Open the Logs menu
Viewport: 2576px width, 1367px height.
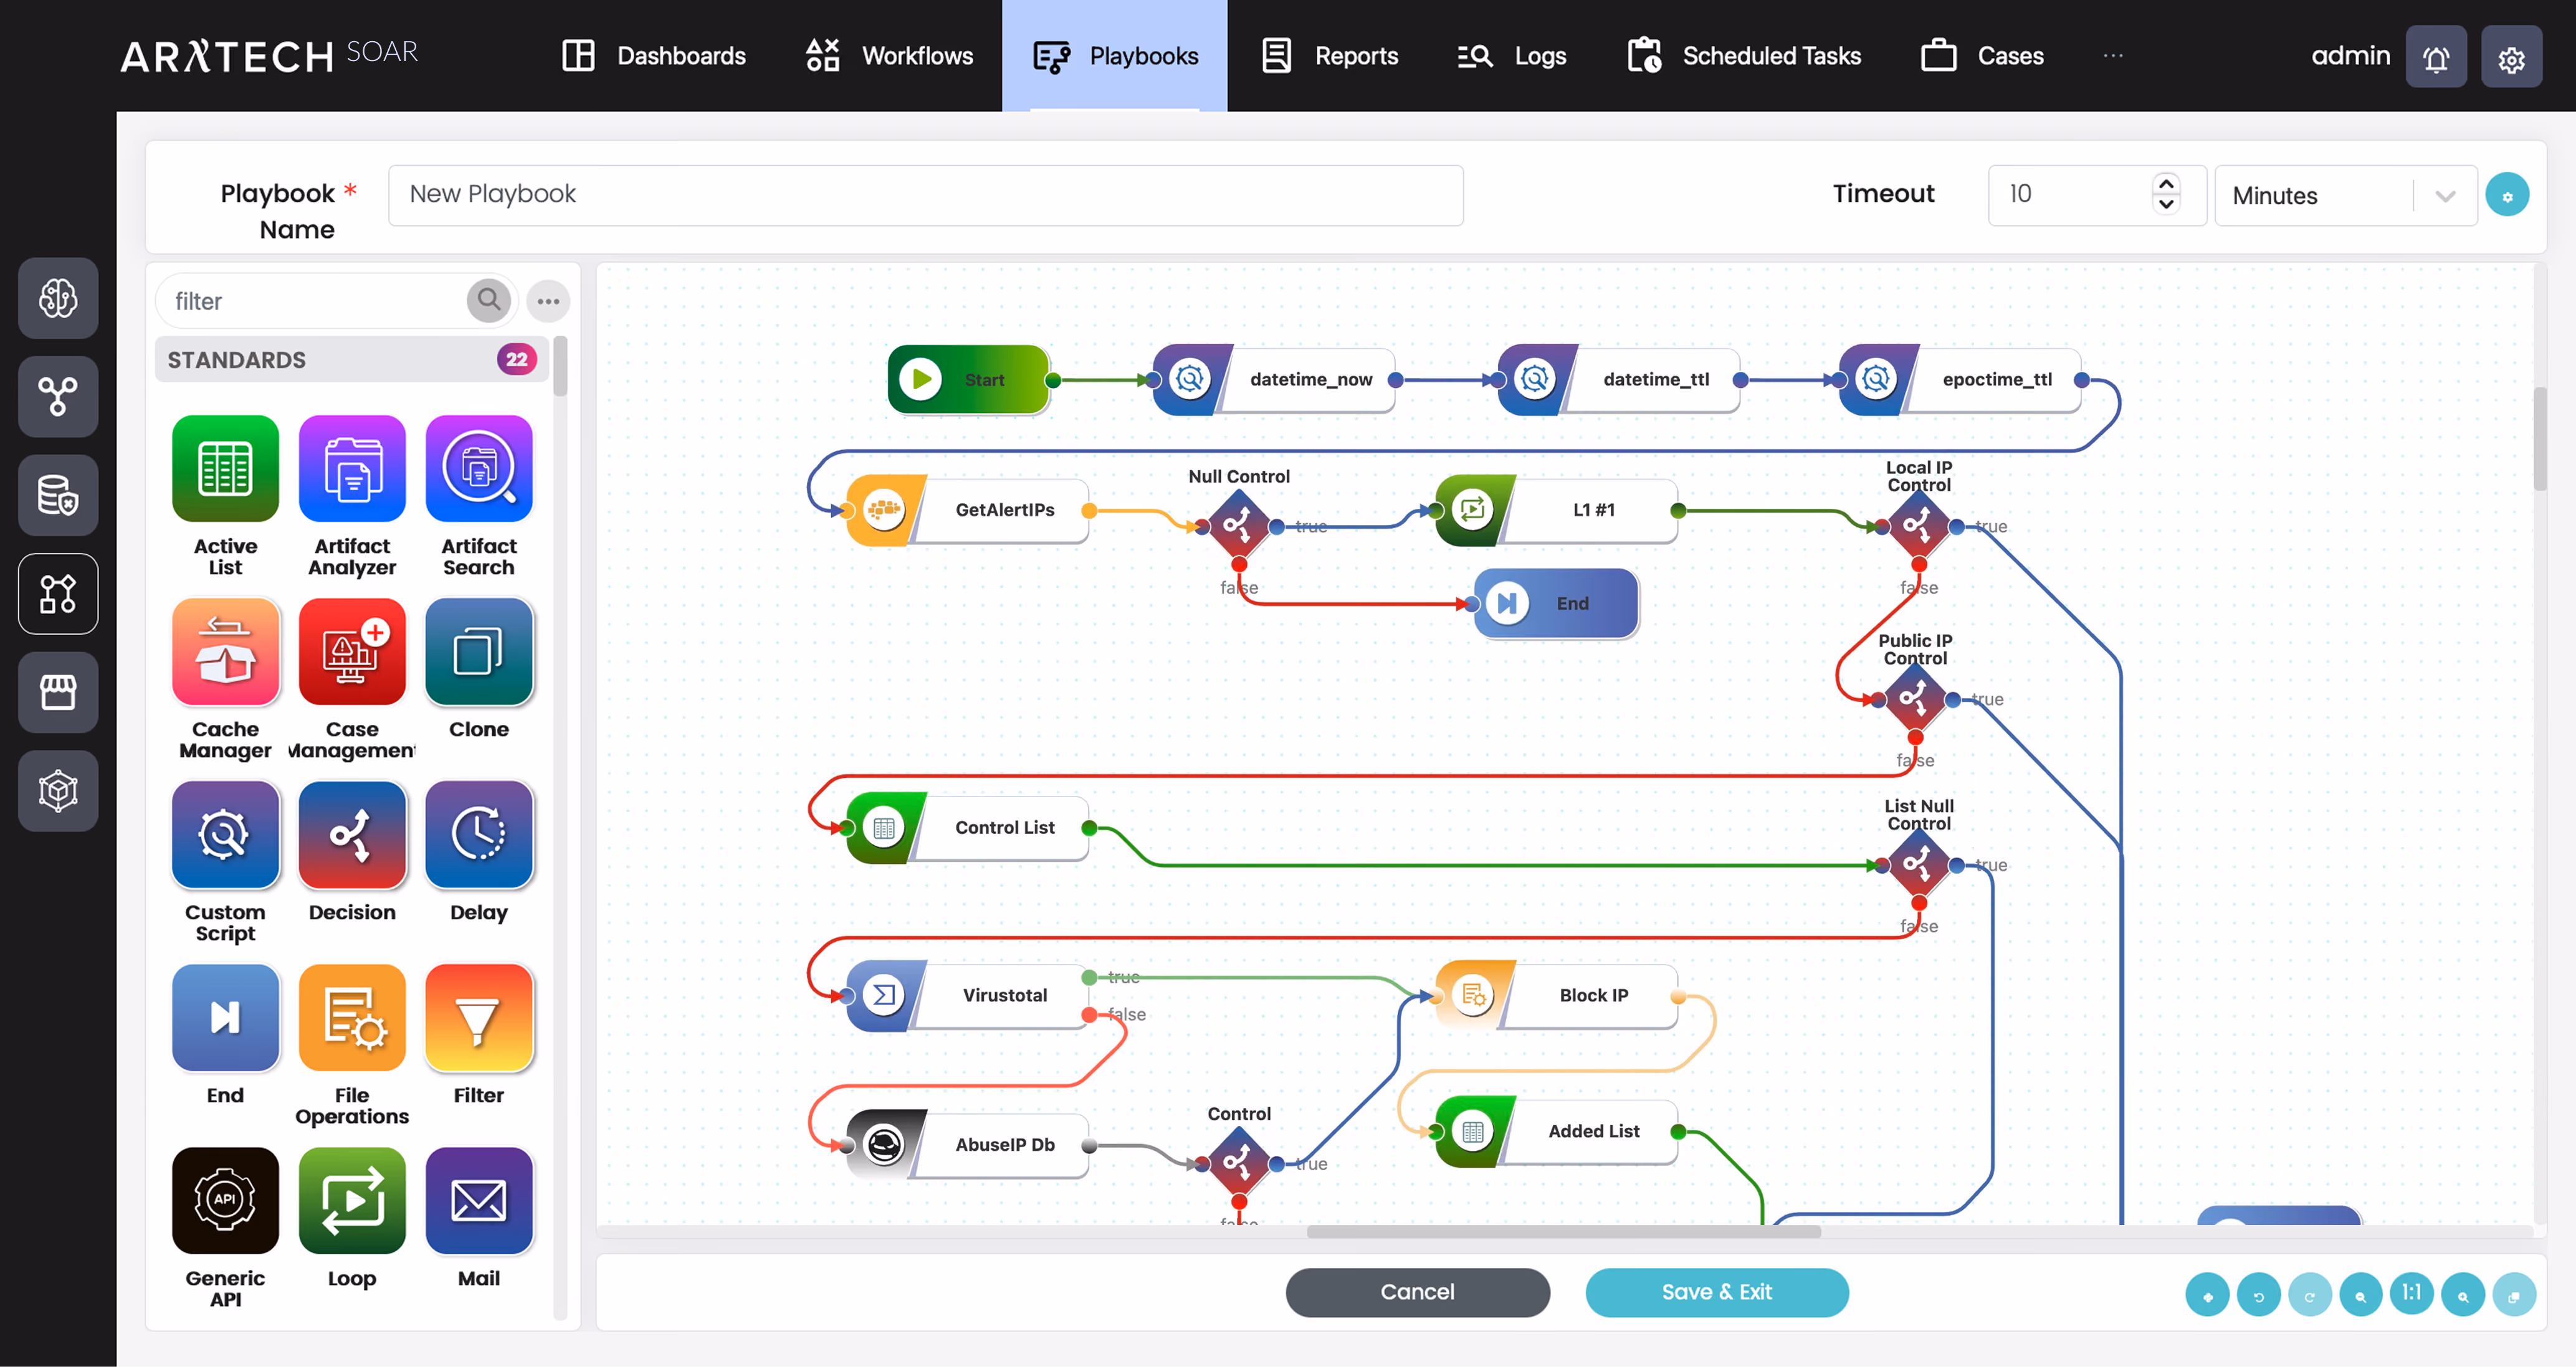pyautogui.click(x=1512, y=56)
